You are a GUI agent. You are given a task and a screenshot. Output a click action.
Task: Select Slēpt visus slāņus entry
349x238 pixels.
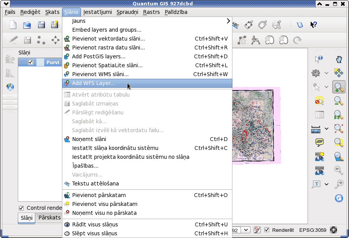(x=147, y=233)
